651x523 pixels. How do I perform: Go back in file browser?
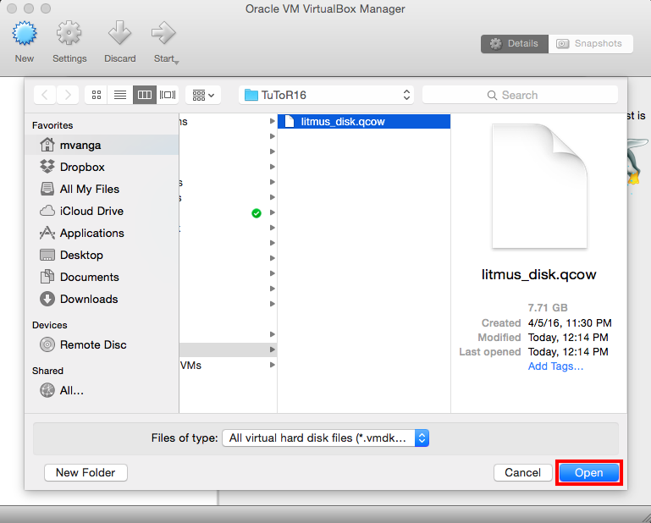pyautogui.click(x=45, y=95)
